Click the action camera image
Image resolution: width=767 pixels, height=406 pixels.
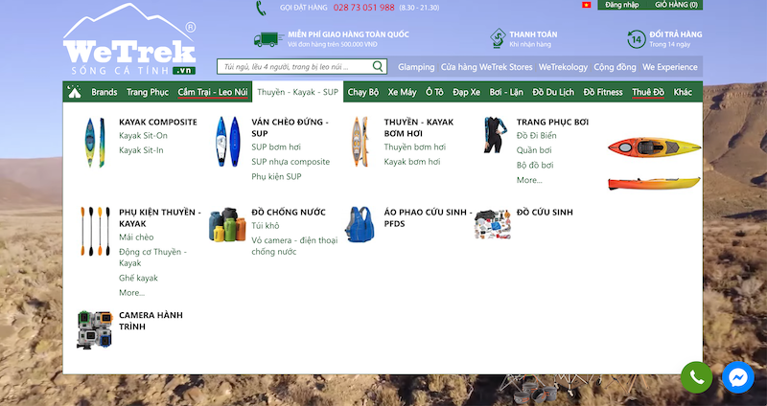pos(94,329)
